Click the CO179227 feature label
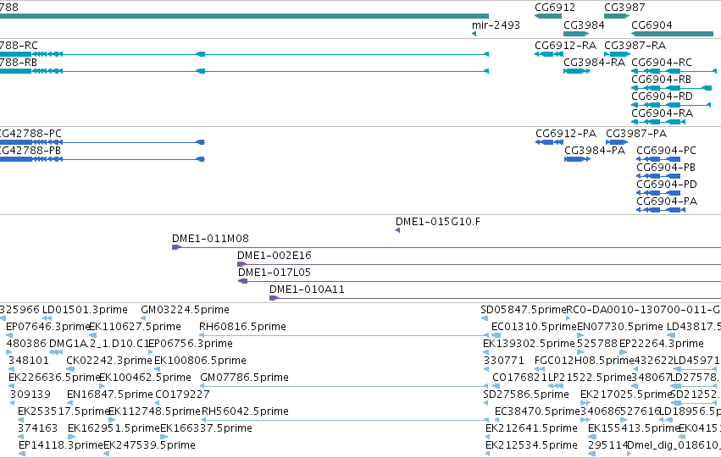The image size is (721, 458). coord(182,395)
